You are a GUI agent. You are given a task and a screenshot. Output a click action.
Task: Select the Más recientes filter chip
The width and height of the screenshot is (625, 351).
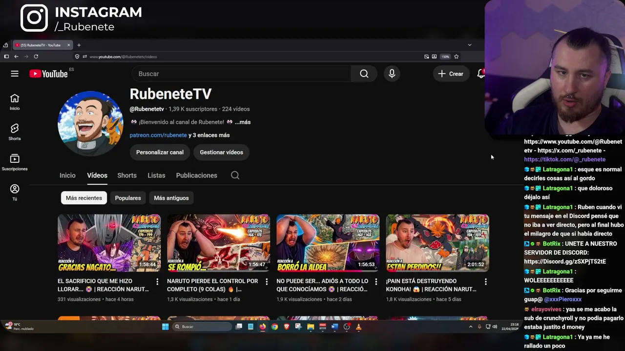pos(84,198)
